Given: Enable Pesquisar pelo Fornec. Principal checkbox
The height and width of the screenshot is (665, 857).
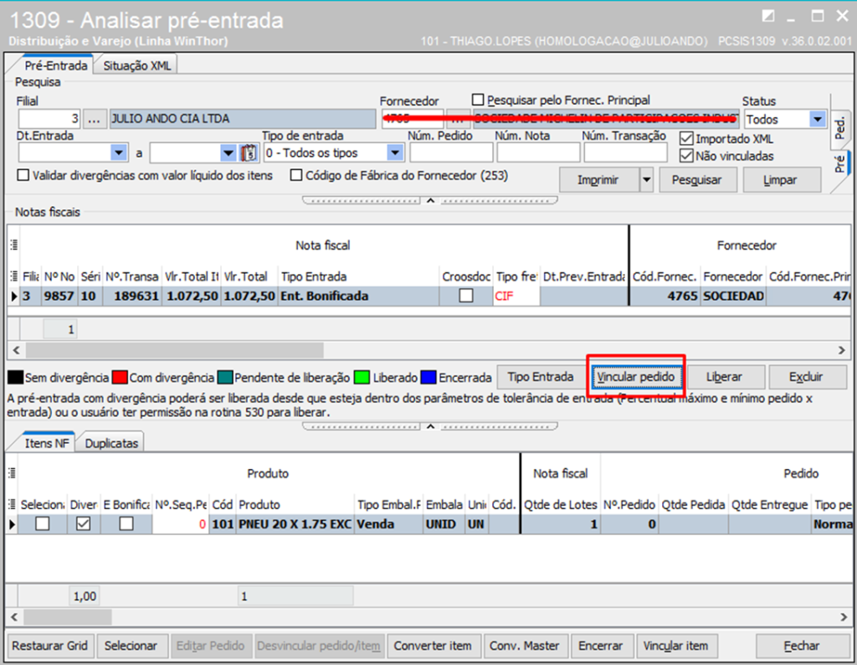Looking at the screenshot, I should click(478, 100).
